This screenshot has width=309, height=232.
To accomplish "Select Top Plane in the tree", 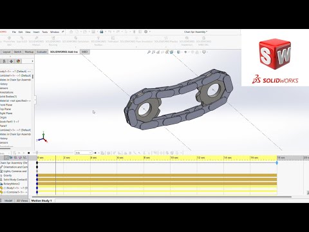I will click(x=5, y=109).
